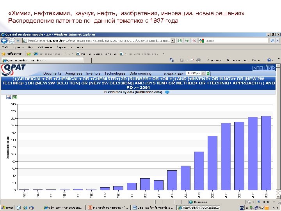This screenshot has height=211, width=281.
Task: Click the search magnifier button
Action: (x=272, y=41)
